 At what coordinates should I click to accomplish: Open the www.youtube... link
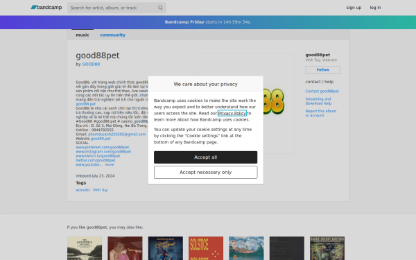[x=89, y=164]
